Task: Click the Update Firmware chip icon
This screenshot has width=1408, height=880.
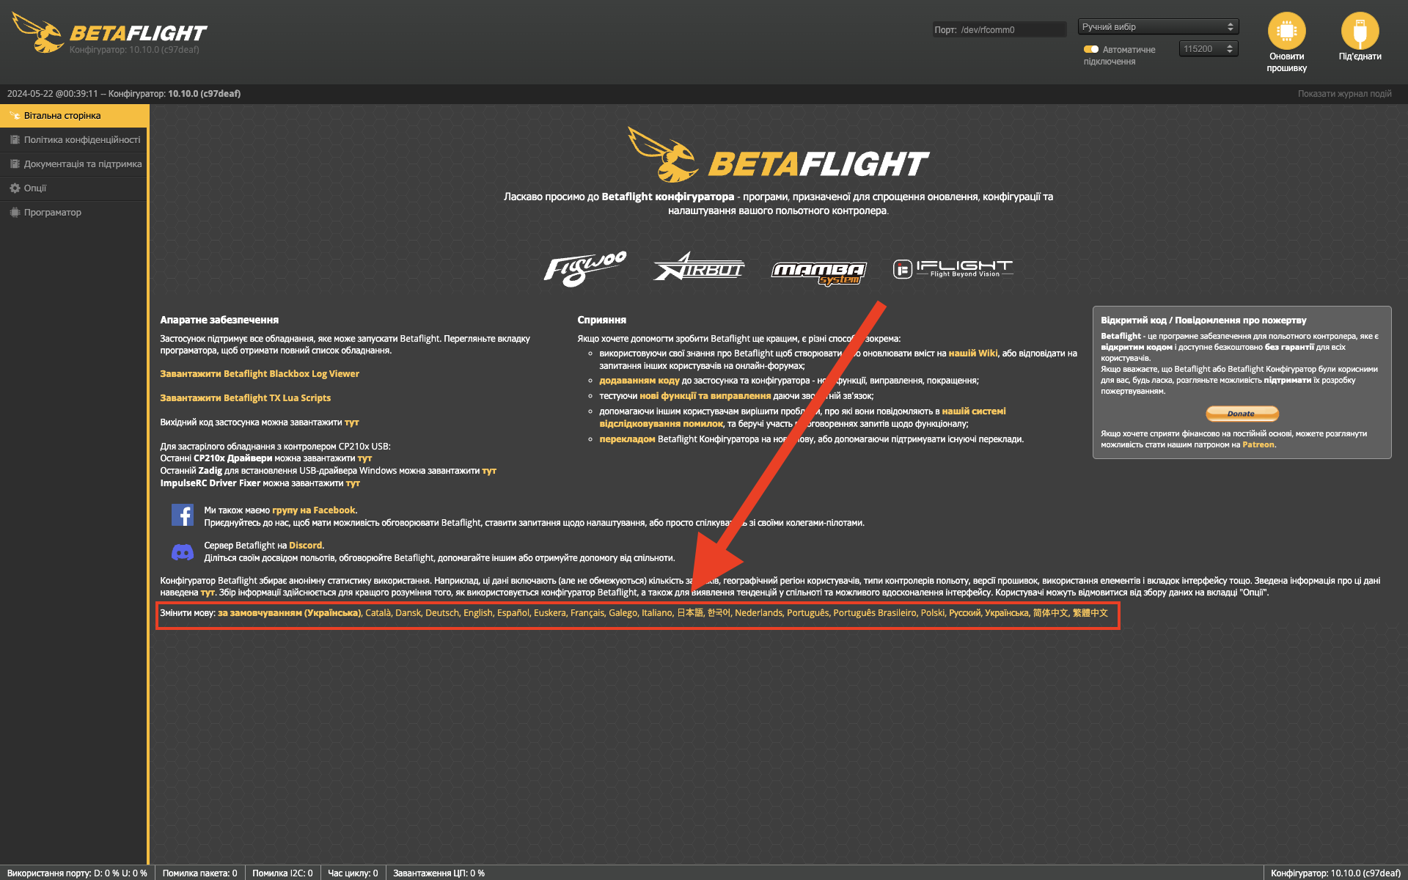Action: (x=1286, y=31)
